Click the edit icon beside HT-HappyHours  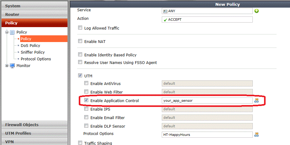[x=257, y=134]
